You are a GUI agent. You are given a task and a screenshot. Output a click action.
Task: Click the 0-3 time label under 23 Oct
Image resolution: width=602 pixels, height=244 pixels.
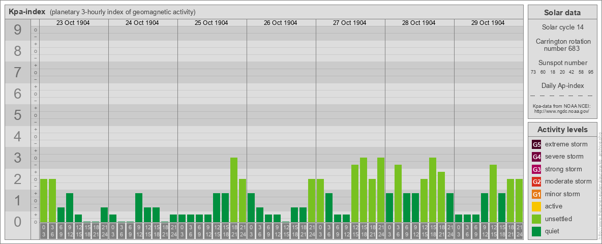point(44,231)
